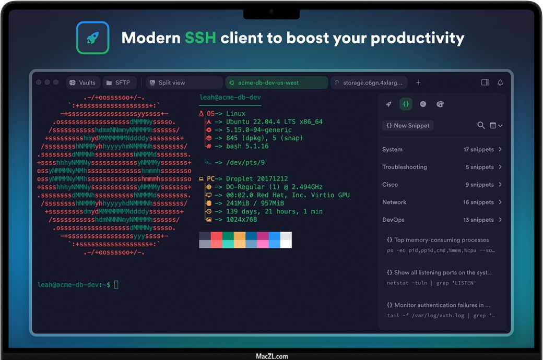Expand the Troubleshooting snippets group

[442, 167]
